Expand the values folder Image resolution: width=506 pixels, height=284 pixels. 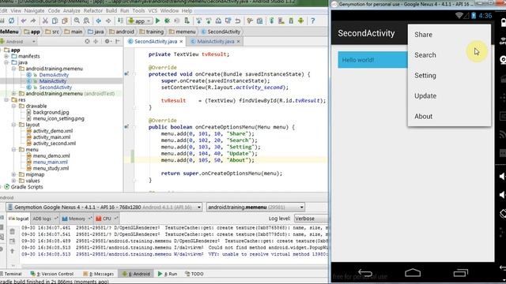point(13,181)
